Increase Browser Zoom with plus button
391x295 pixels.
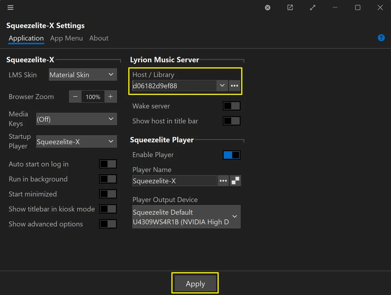[x=110, y=97]
